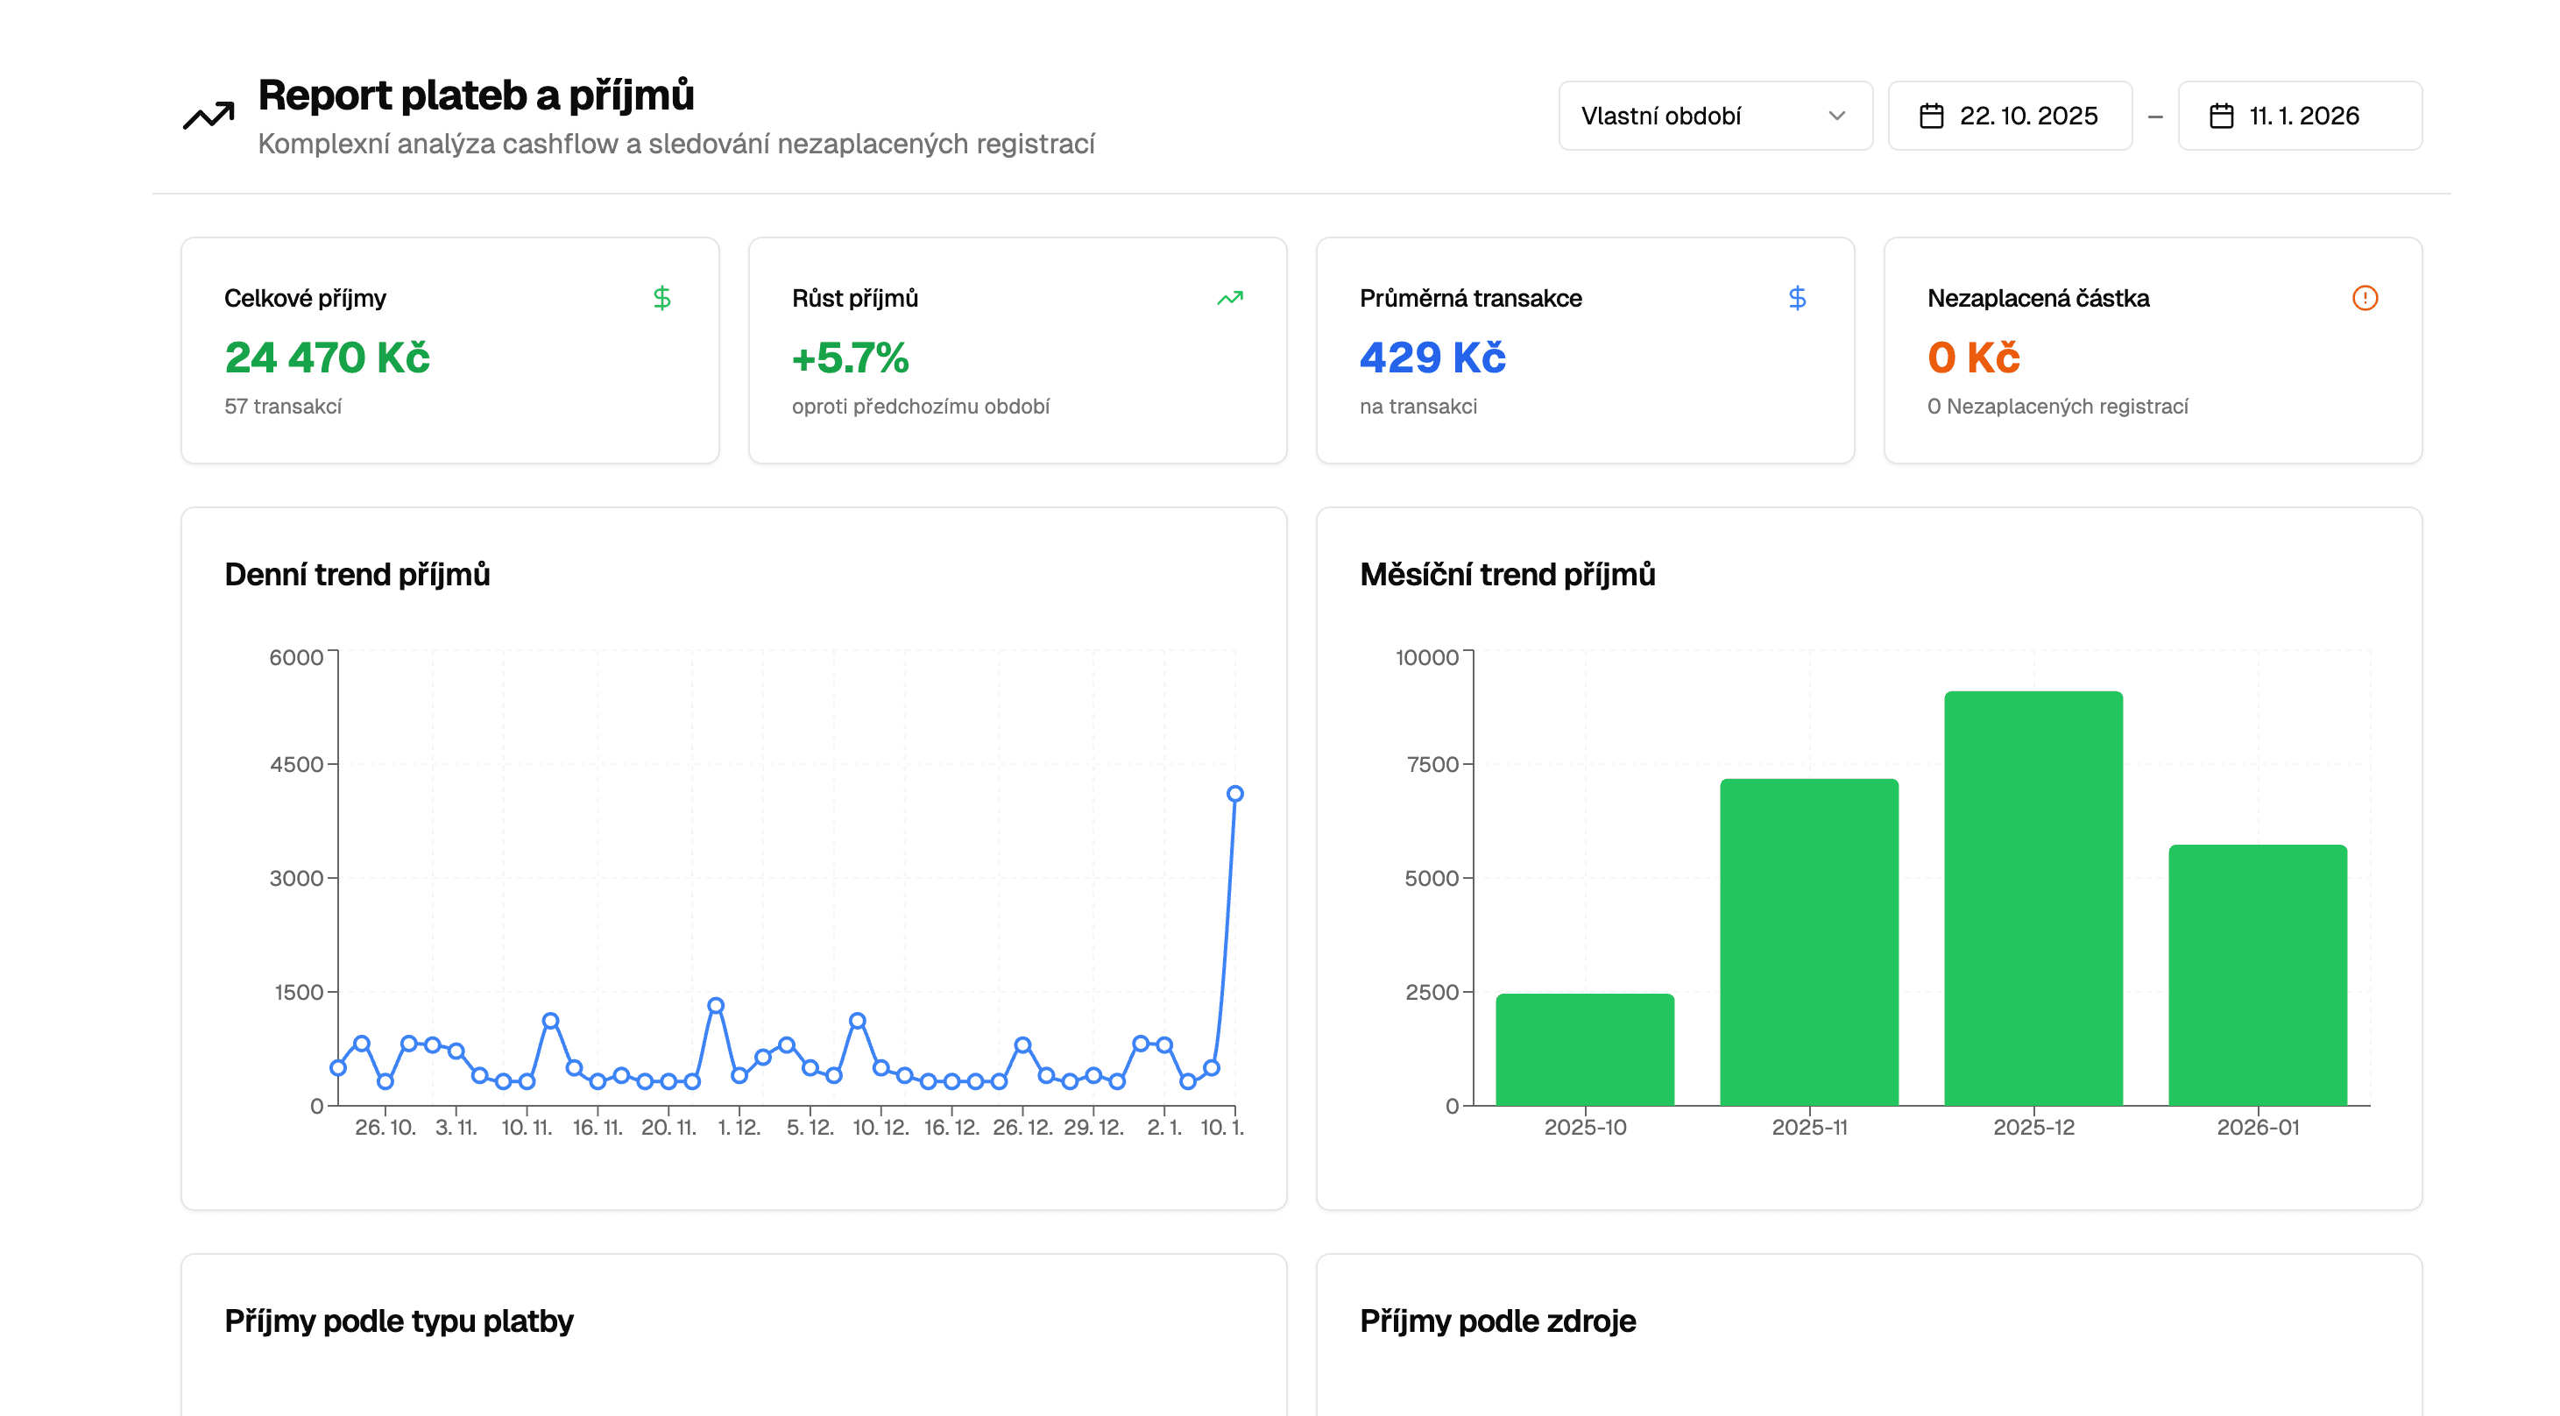
Task: Click chevron arrow of Vlastní období selector
Action: pyautogui.click(x=1836, y=117)
